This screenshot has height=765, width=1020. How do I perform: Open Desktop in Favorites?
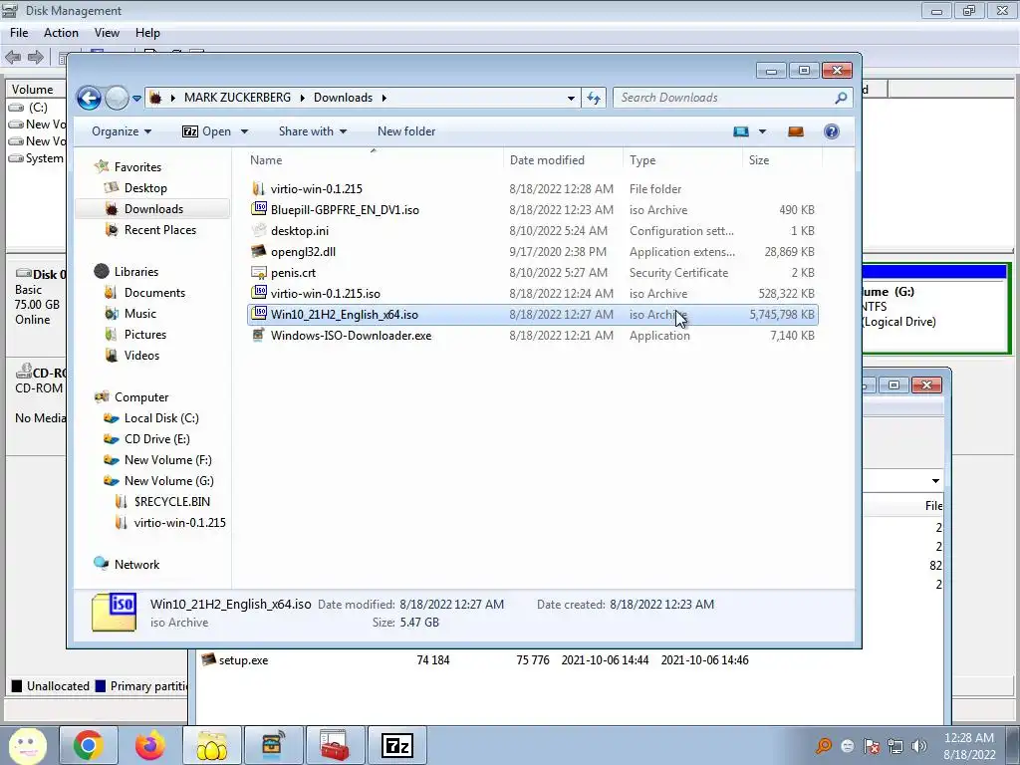pos(145,188)
